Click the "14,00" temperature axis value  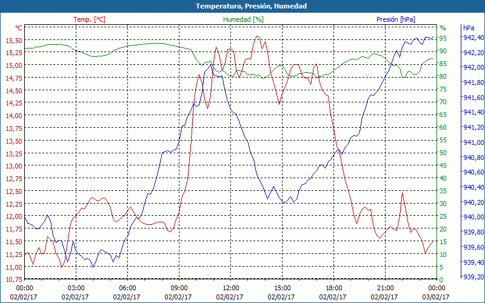(x=14, y=116)
